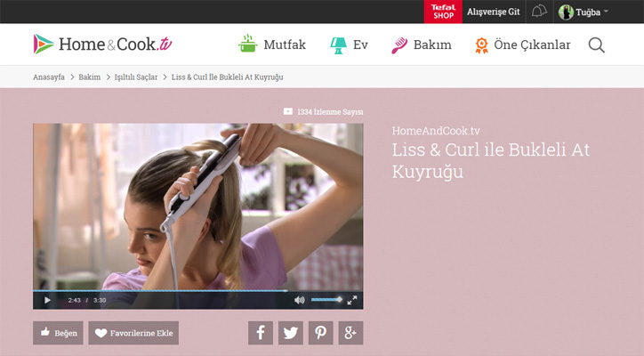
Task: Play the video with the play button
Action: click(47, 300)
